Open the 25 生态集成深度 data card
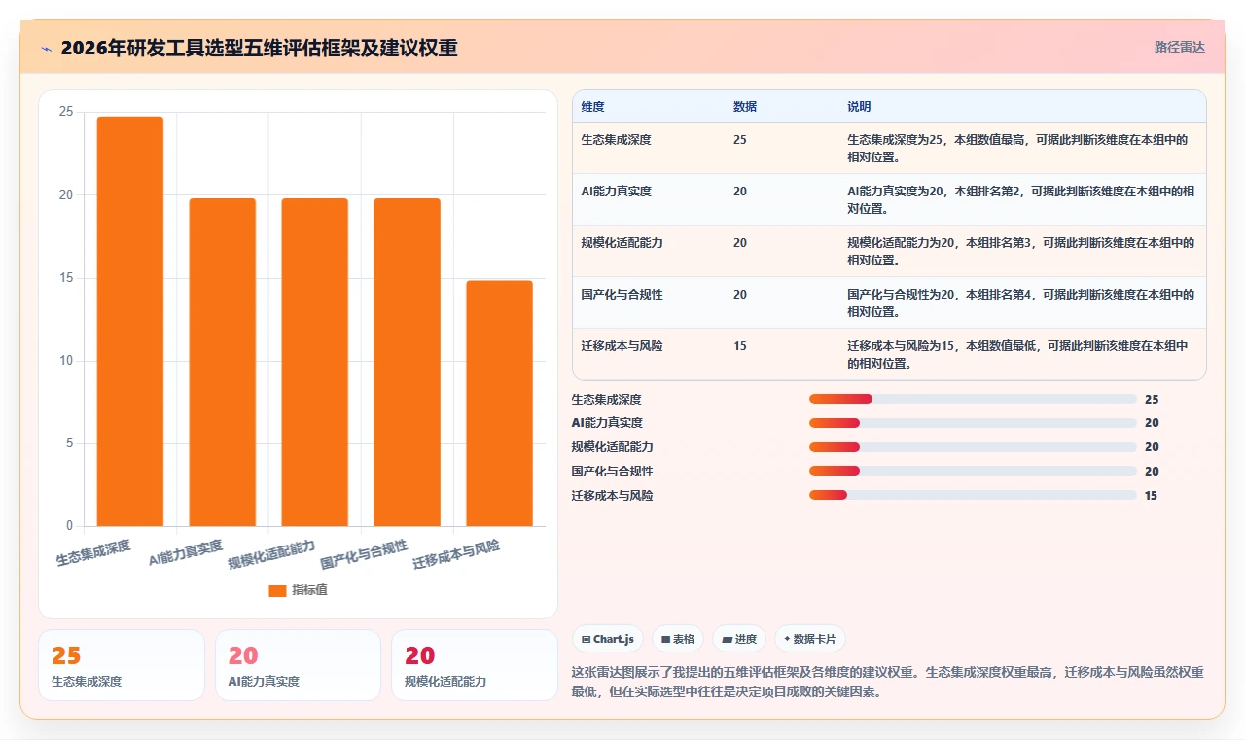The width and height of the screenshot is (1245, 740). pos(122,665)
